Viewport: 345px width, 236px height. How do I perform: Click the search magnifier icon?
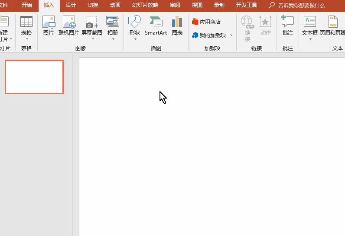(x=272, y=5)
